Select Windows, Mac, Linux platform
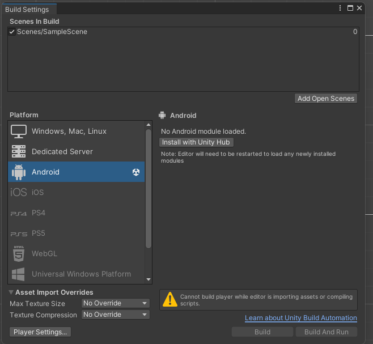The height and width of the screenshot is (344, 373). tap(76, 131)
